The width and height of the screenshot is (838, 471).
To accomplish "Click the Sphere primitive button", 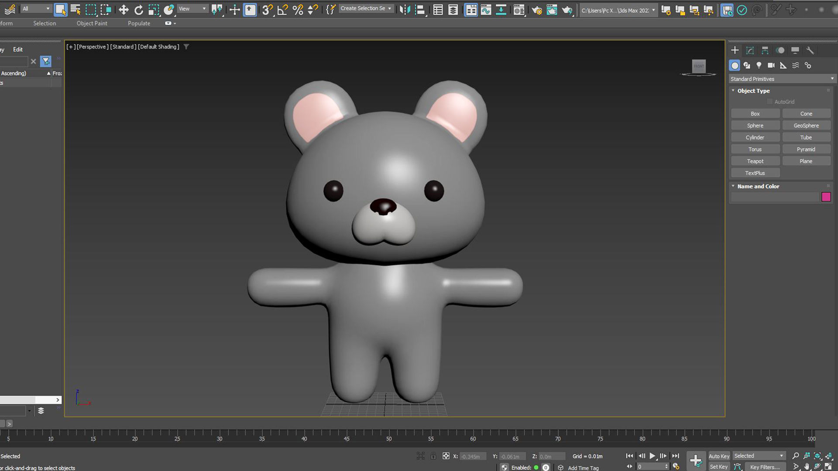I will [x=755, y=126].
